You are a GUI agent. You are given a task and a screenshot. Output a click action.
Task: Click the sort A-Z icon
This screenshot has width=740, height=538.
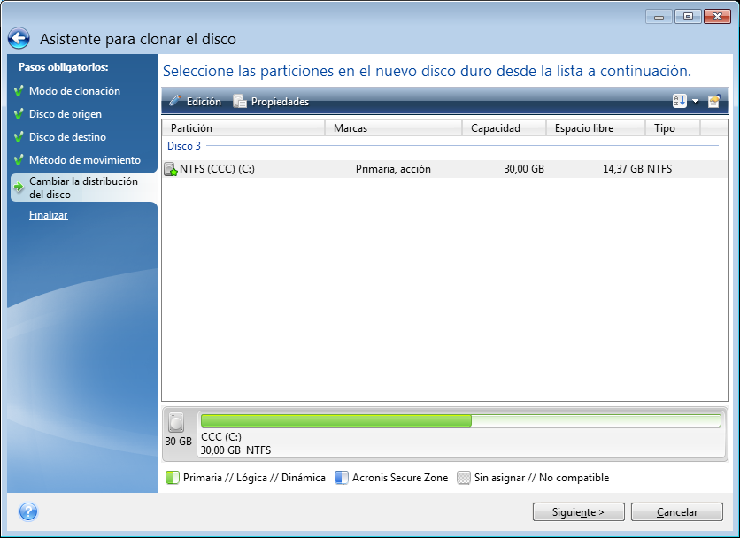pos(680,101)
